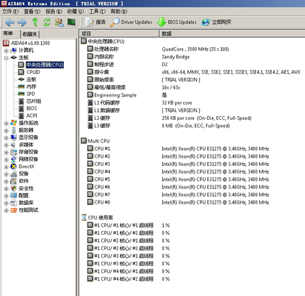Viewport: 305px width, 296px height.
Task: Expand the 服务器 tree node
Action: pyautogui.click(x=6, y=130)
